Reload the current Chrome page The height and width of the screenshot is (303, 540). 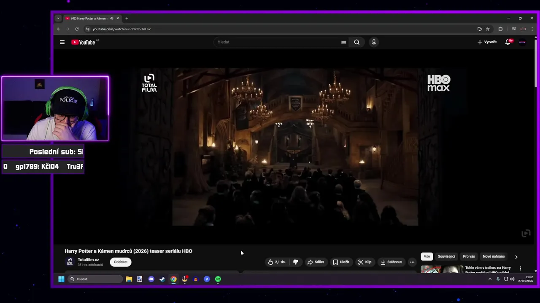77,29
